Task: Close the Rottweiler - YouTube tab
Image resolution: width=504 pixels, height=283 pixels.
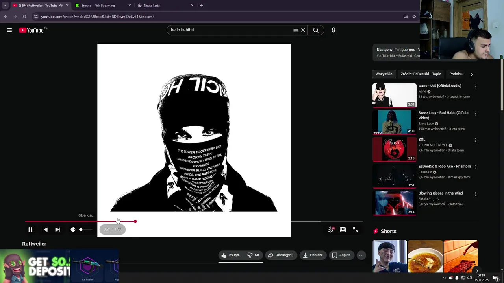Action: tap(67, 6)
